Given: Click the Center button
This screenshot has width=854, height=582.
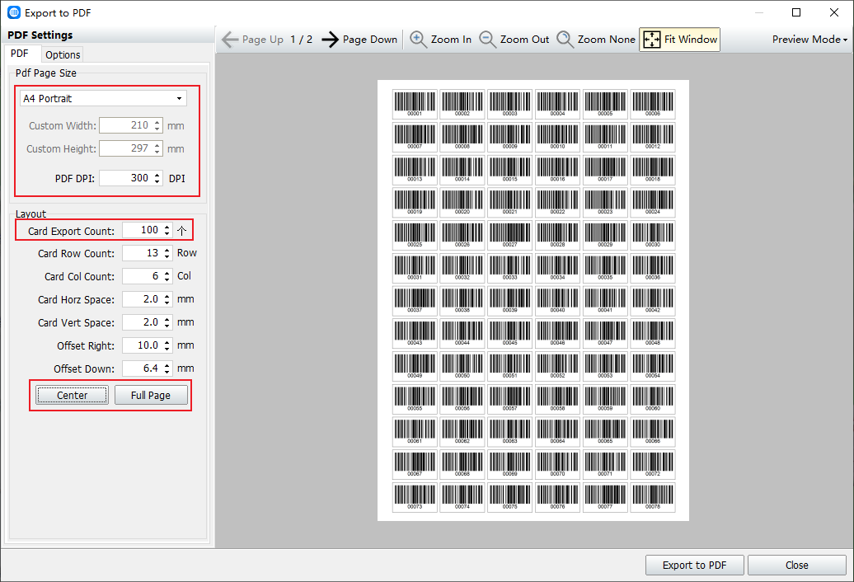Looking at the screenshot, I should click(x=72, y=395).
